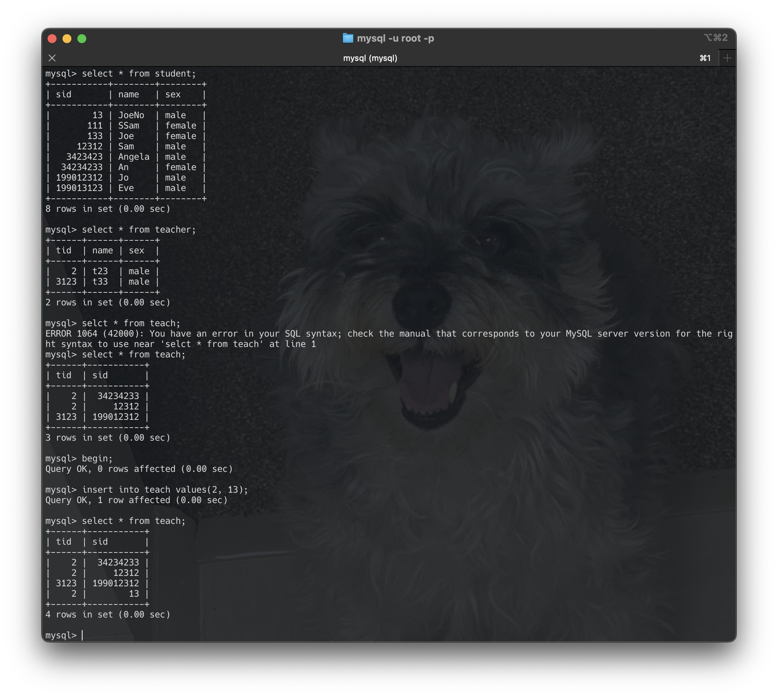This screenshot has width=778, height=697.
Task: Click the ⌥⌘2 indicator in the title bar
Action: (x=716, y=37)
